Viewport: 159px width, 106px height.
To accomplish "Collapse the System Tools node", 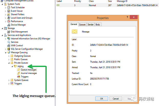I will (2, 4).
